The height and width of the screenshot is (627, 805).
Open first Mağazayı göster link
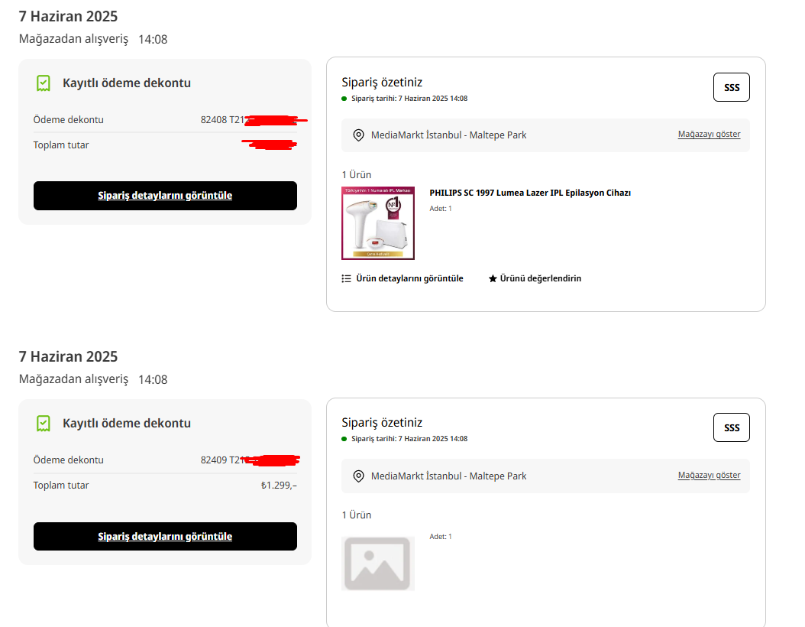pyautogui.click(x=709, y=134)
